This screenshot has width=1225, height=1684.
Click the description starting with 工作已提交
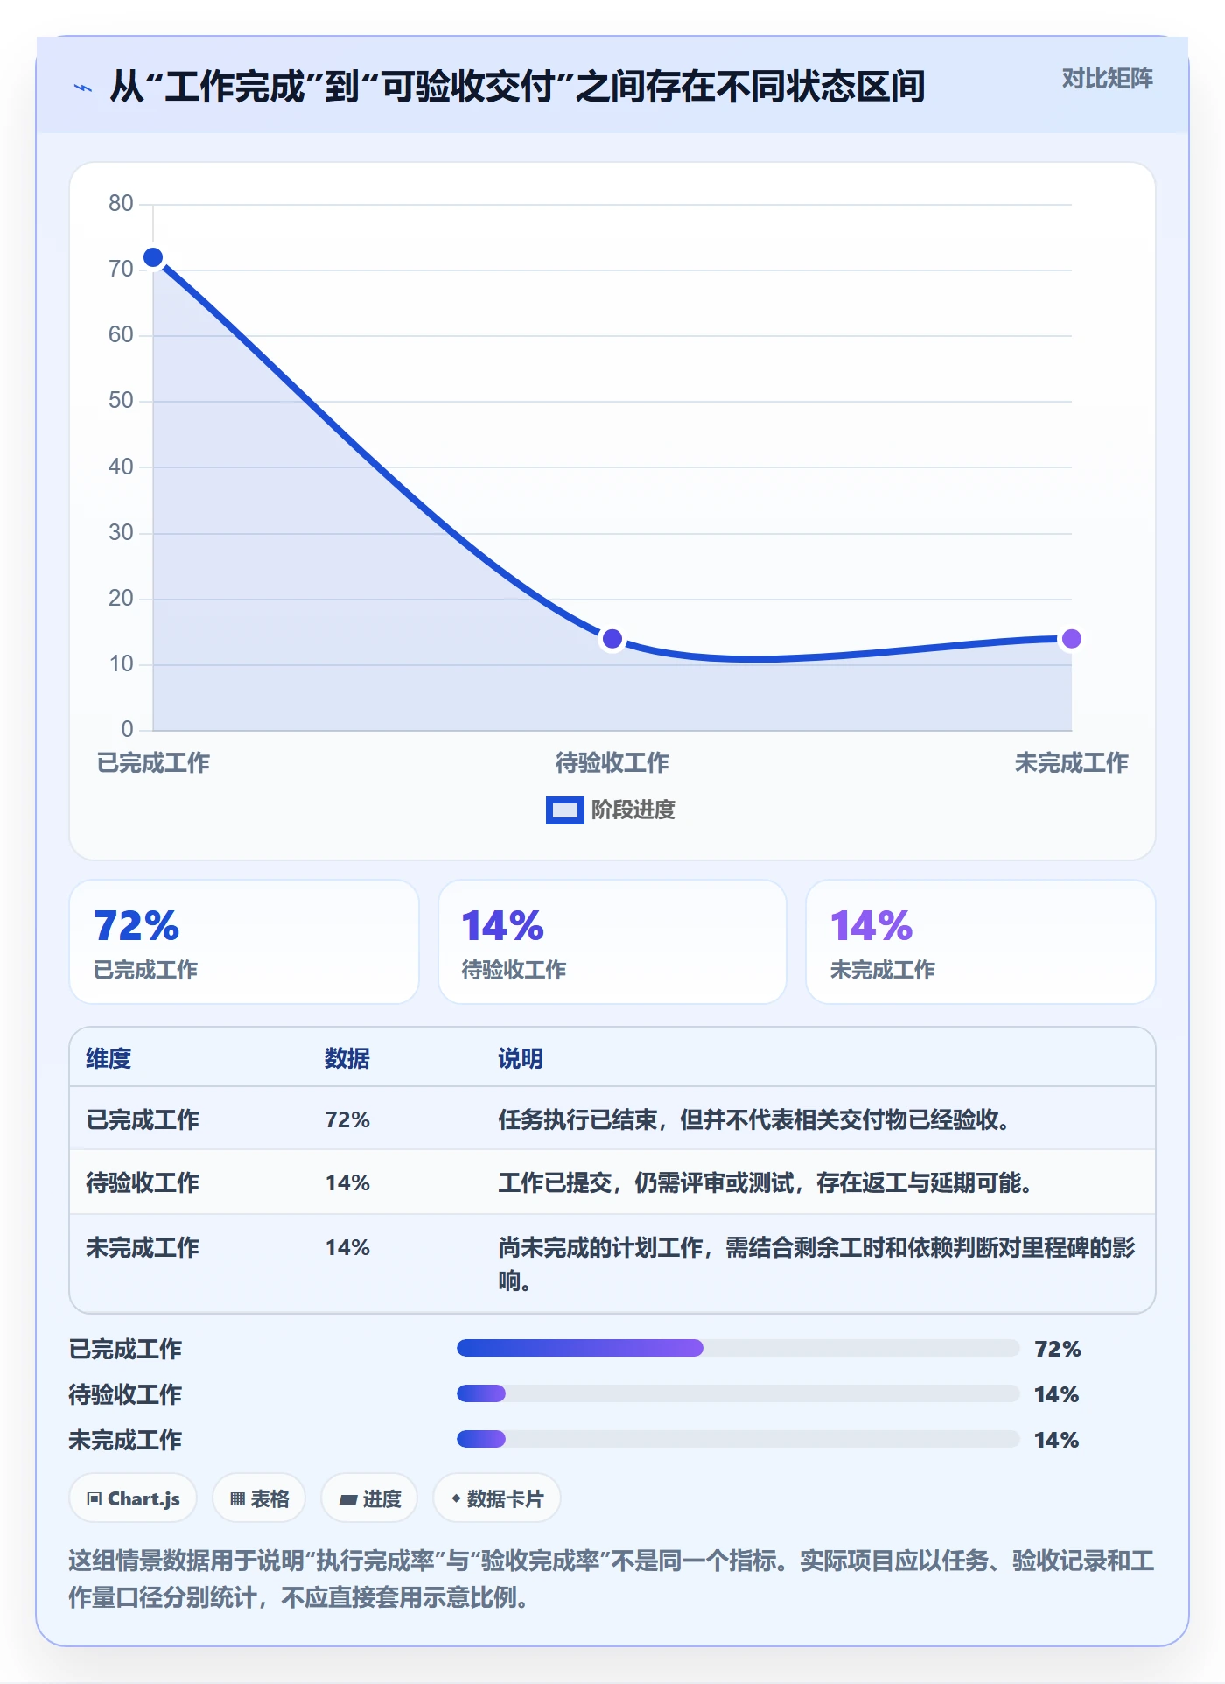point(766,1182)
